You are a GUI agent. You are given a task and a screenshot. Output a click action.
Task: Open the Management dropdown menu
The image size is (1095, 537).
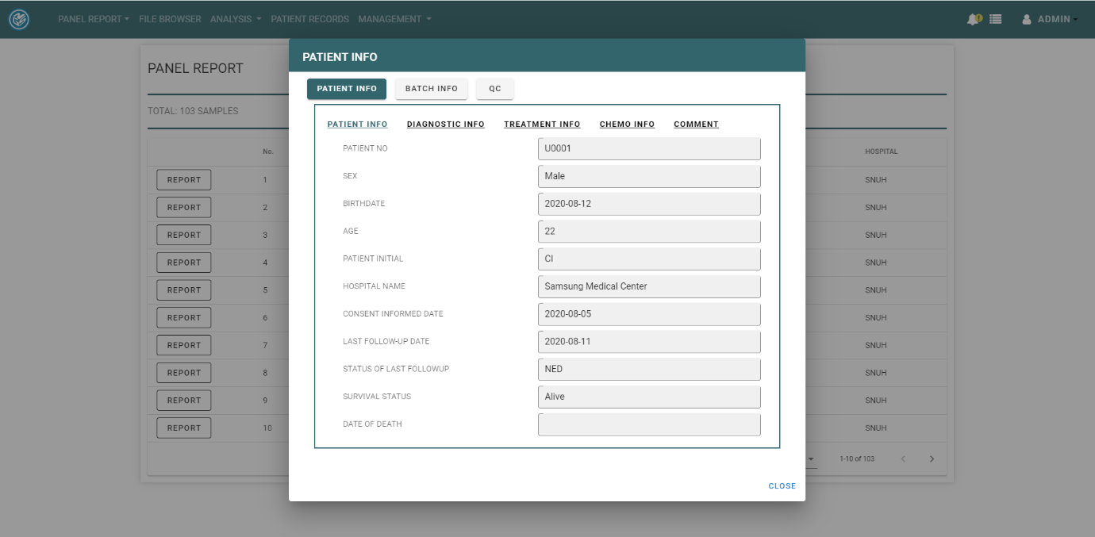[394, 19]
